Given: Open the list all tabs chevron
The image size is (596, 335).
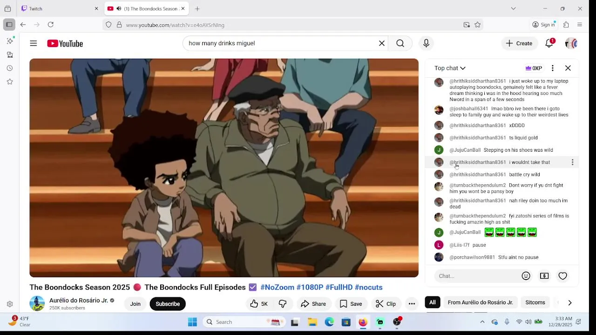Looking at the screenshot, I should pos(513,8).
